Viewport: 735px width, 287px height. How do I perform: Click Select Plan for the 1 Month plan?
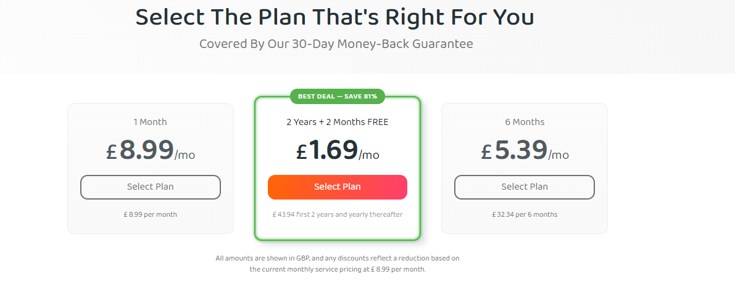click(150, 187)
